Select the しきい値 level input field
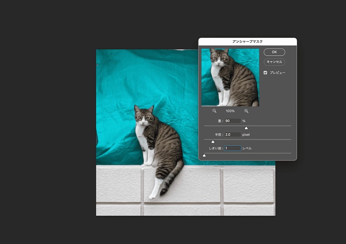346x244 pixels. click(233, 148)
